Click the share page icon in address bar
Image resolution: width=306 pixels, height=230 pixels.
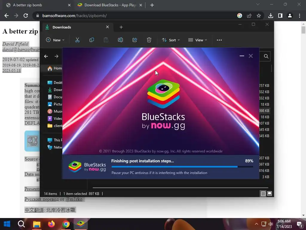[249, 16]
